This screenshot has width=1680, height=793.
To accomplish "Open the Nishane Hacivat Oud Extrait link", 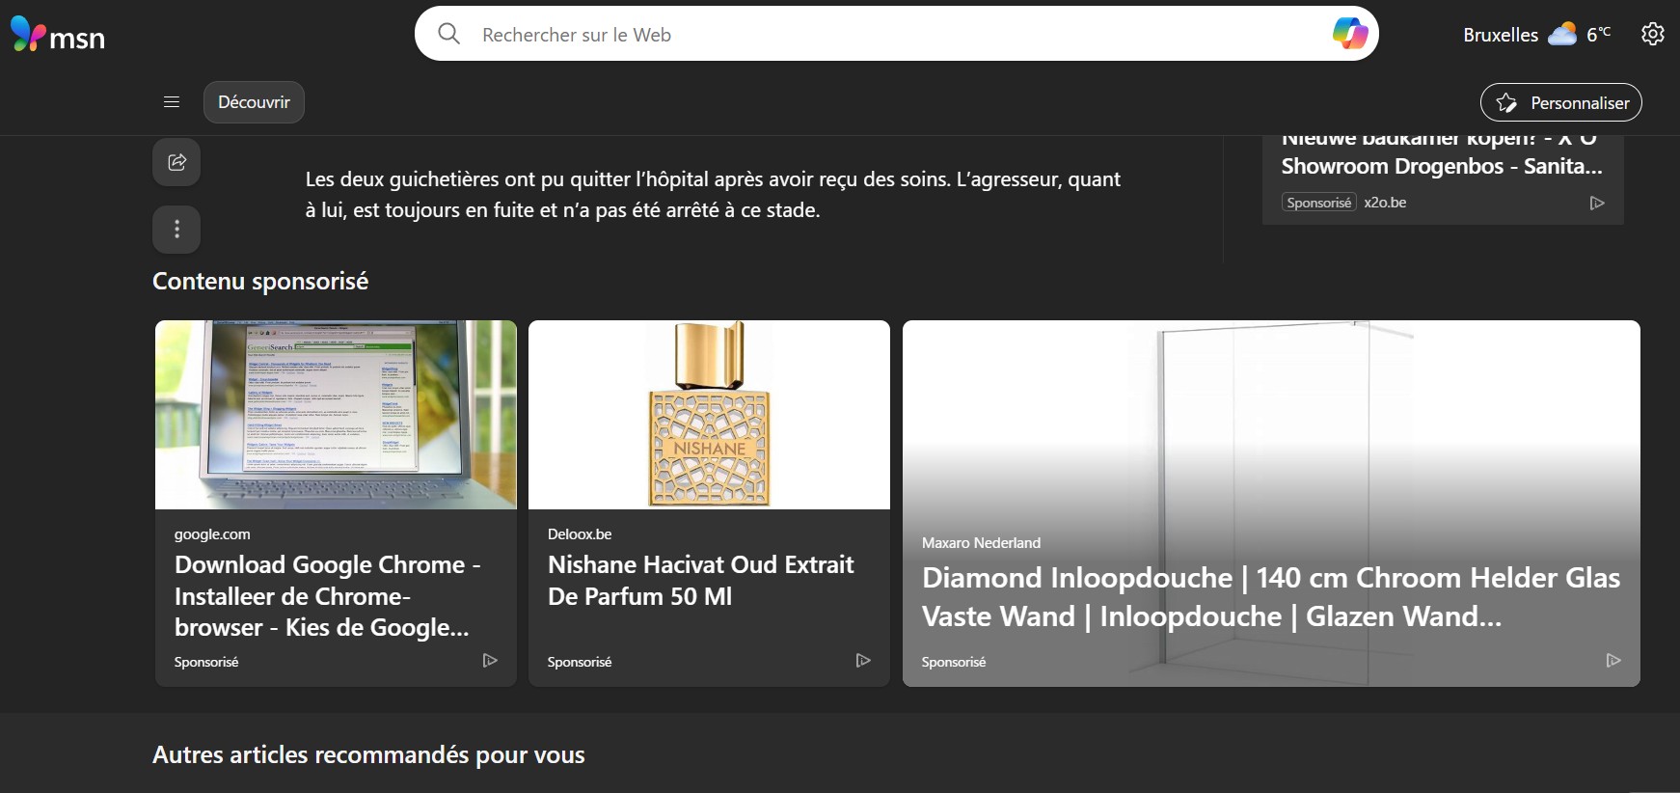I will coord(701,581).
